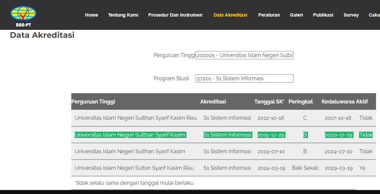
Task: Open the Home menu item
Action: point(92,15)
